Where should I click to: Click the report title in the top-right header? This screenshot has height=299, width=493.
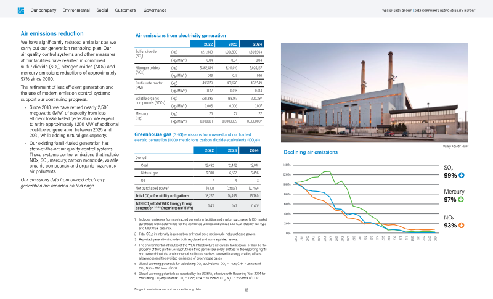click(438, 10)
